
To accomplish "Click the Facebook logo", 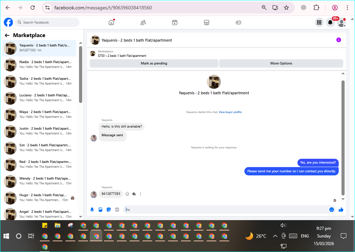I will [8, 23].
